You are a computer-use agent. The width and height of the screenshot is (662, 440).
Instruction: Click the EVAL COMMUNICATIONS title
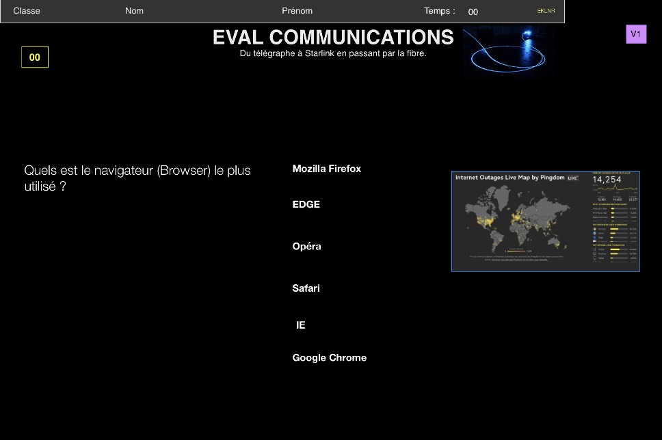(x=333, y=38)
